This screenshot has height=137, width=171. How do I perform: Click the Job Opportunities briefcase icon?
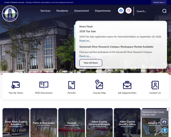[127, 85]
